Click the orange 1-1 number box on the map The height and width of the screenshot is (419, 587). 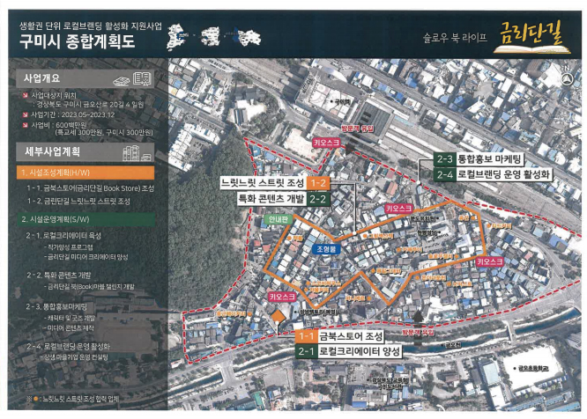[x=306, y=336]
